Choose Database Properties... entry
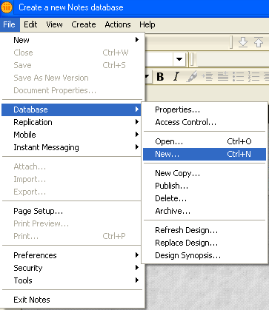The width and height of the screenshot is (269, 310). [205, 109]
